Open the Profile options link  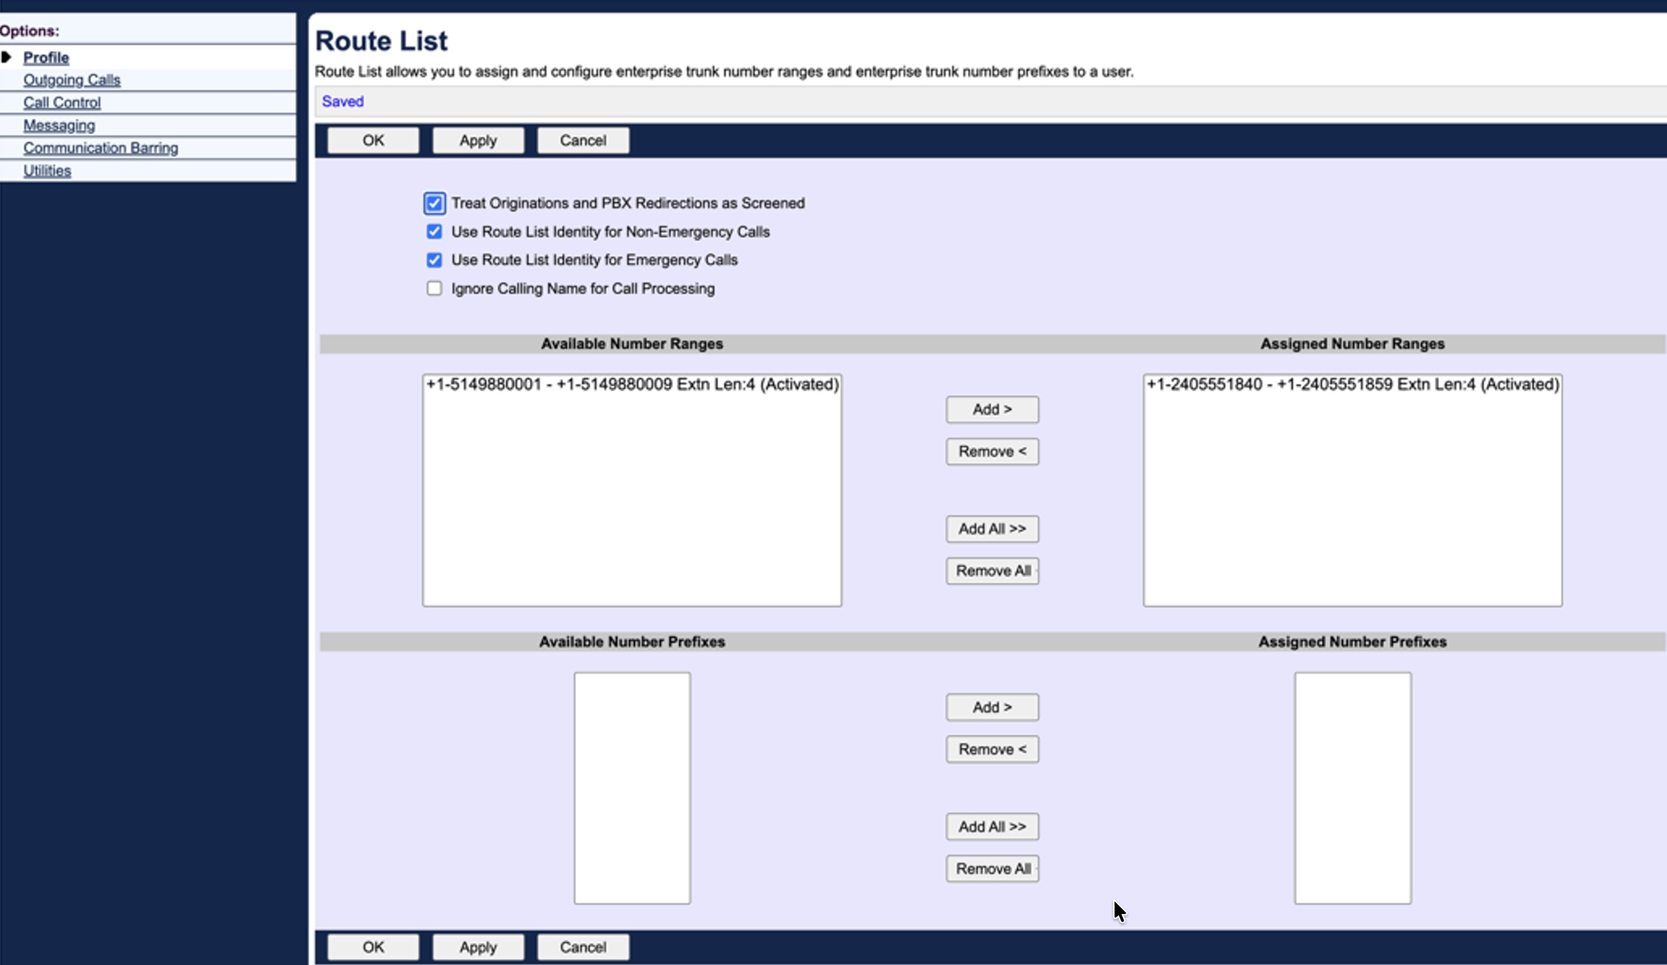46,57
